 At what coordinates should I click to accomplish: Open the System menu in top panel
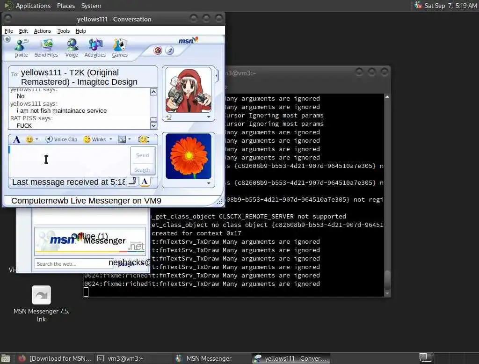pyautogui.click(x=91, y=6)
